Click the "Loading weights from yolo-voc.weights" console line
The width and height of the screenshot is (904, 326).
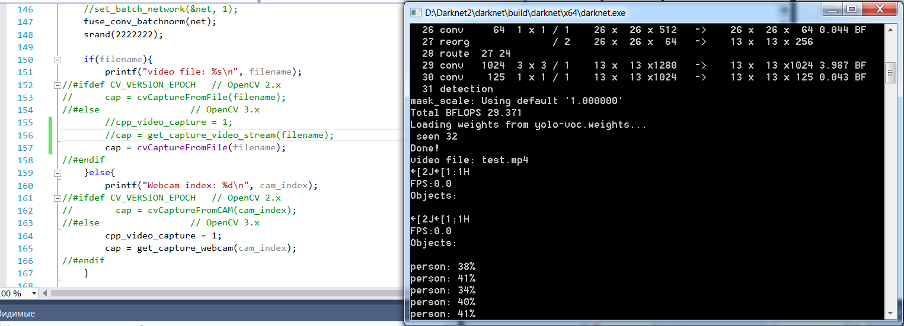tap(528, 124)
